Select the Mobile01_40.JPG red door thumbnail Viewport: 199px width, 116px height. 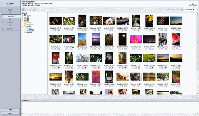click(55, 58)
